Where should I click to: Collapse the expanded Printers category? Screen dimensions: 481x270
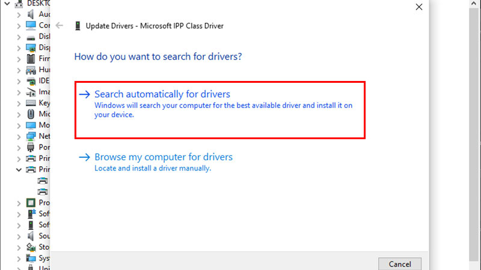19,169
